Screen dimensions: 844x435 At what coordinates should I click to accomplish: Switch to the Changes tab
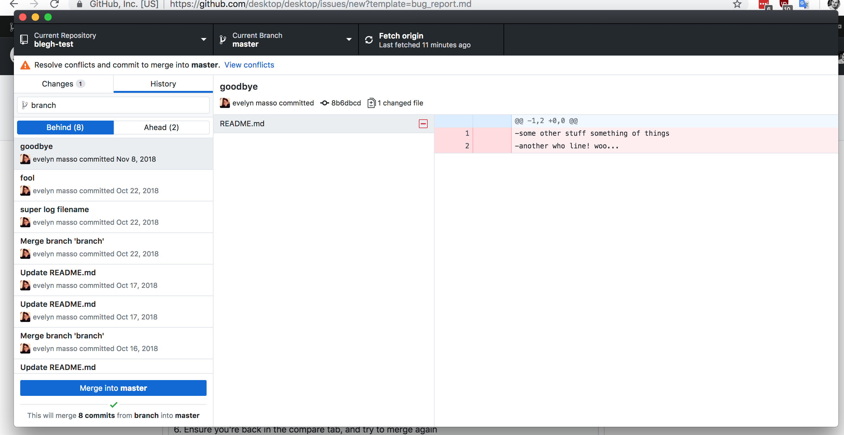[63, 84]
